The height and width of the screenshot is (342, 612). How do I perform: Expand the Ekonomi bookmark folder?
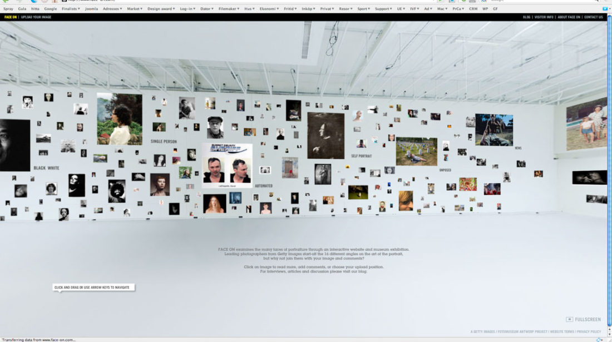click(269, 8)
